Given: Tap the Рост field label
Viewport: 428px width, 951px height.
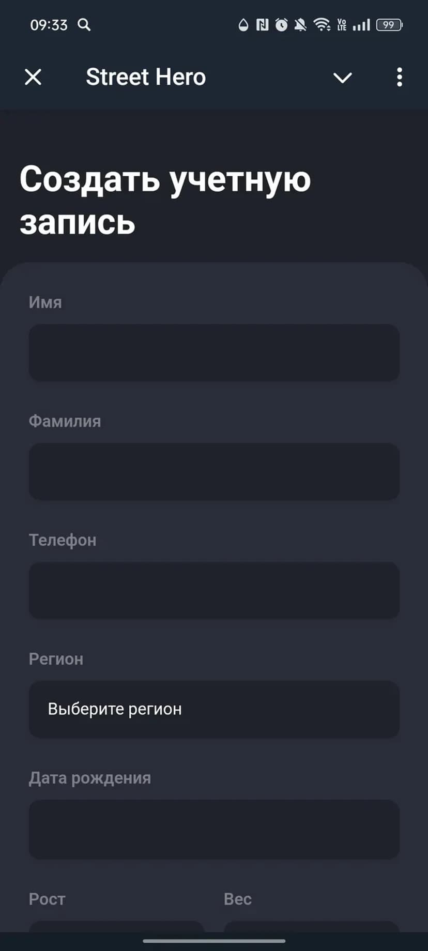Looking at the screenshot, I should [47, 899].
